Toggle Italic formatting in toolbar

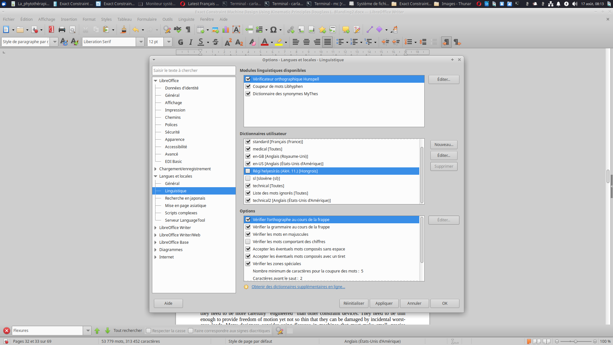click(x=191, y=42)
